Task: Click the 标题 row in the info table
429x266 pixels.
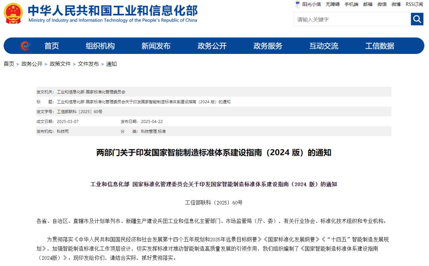Action: click(214, 102)
